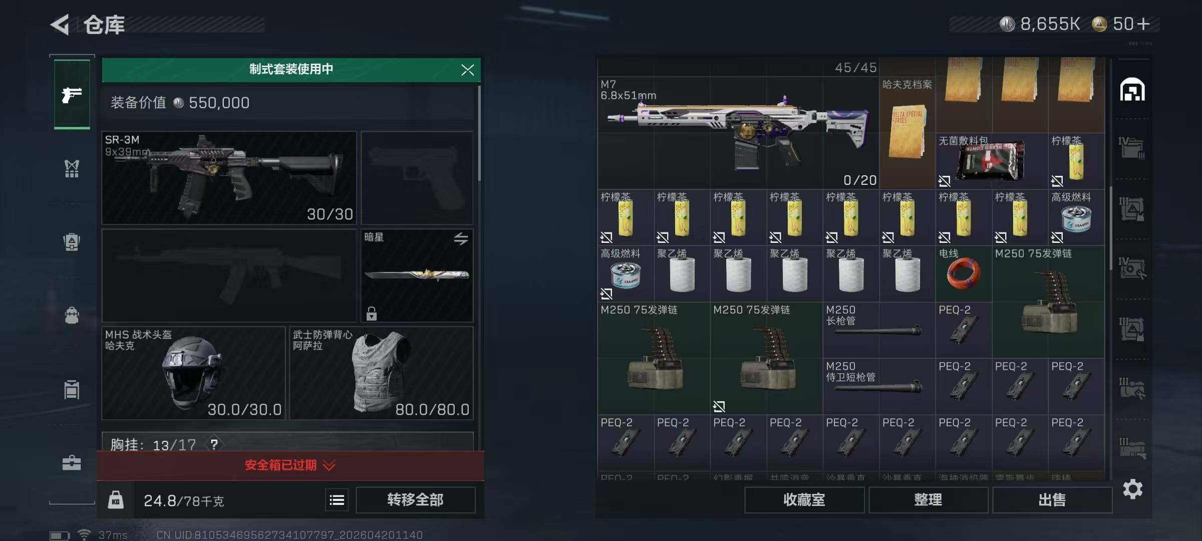Click the weight KG icon
The width and height of the screenshot is (1202, 541).
(x=116, y=500)
